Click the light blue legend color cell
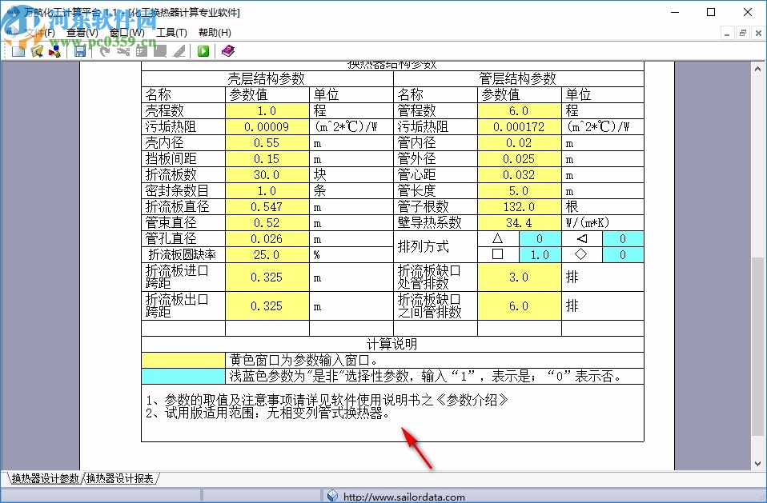767x503 pixels. pos(183,376)
